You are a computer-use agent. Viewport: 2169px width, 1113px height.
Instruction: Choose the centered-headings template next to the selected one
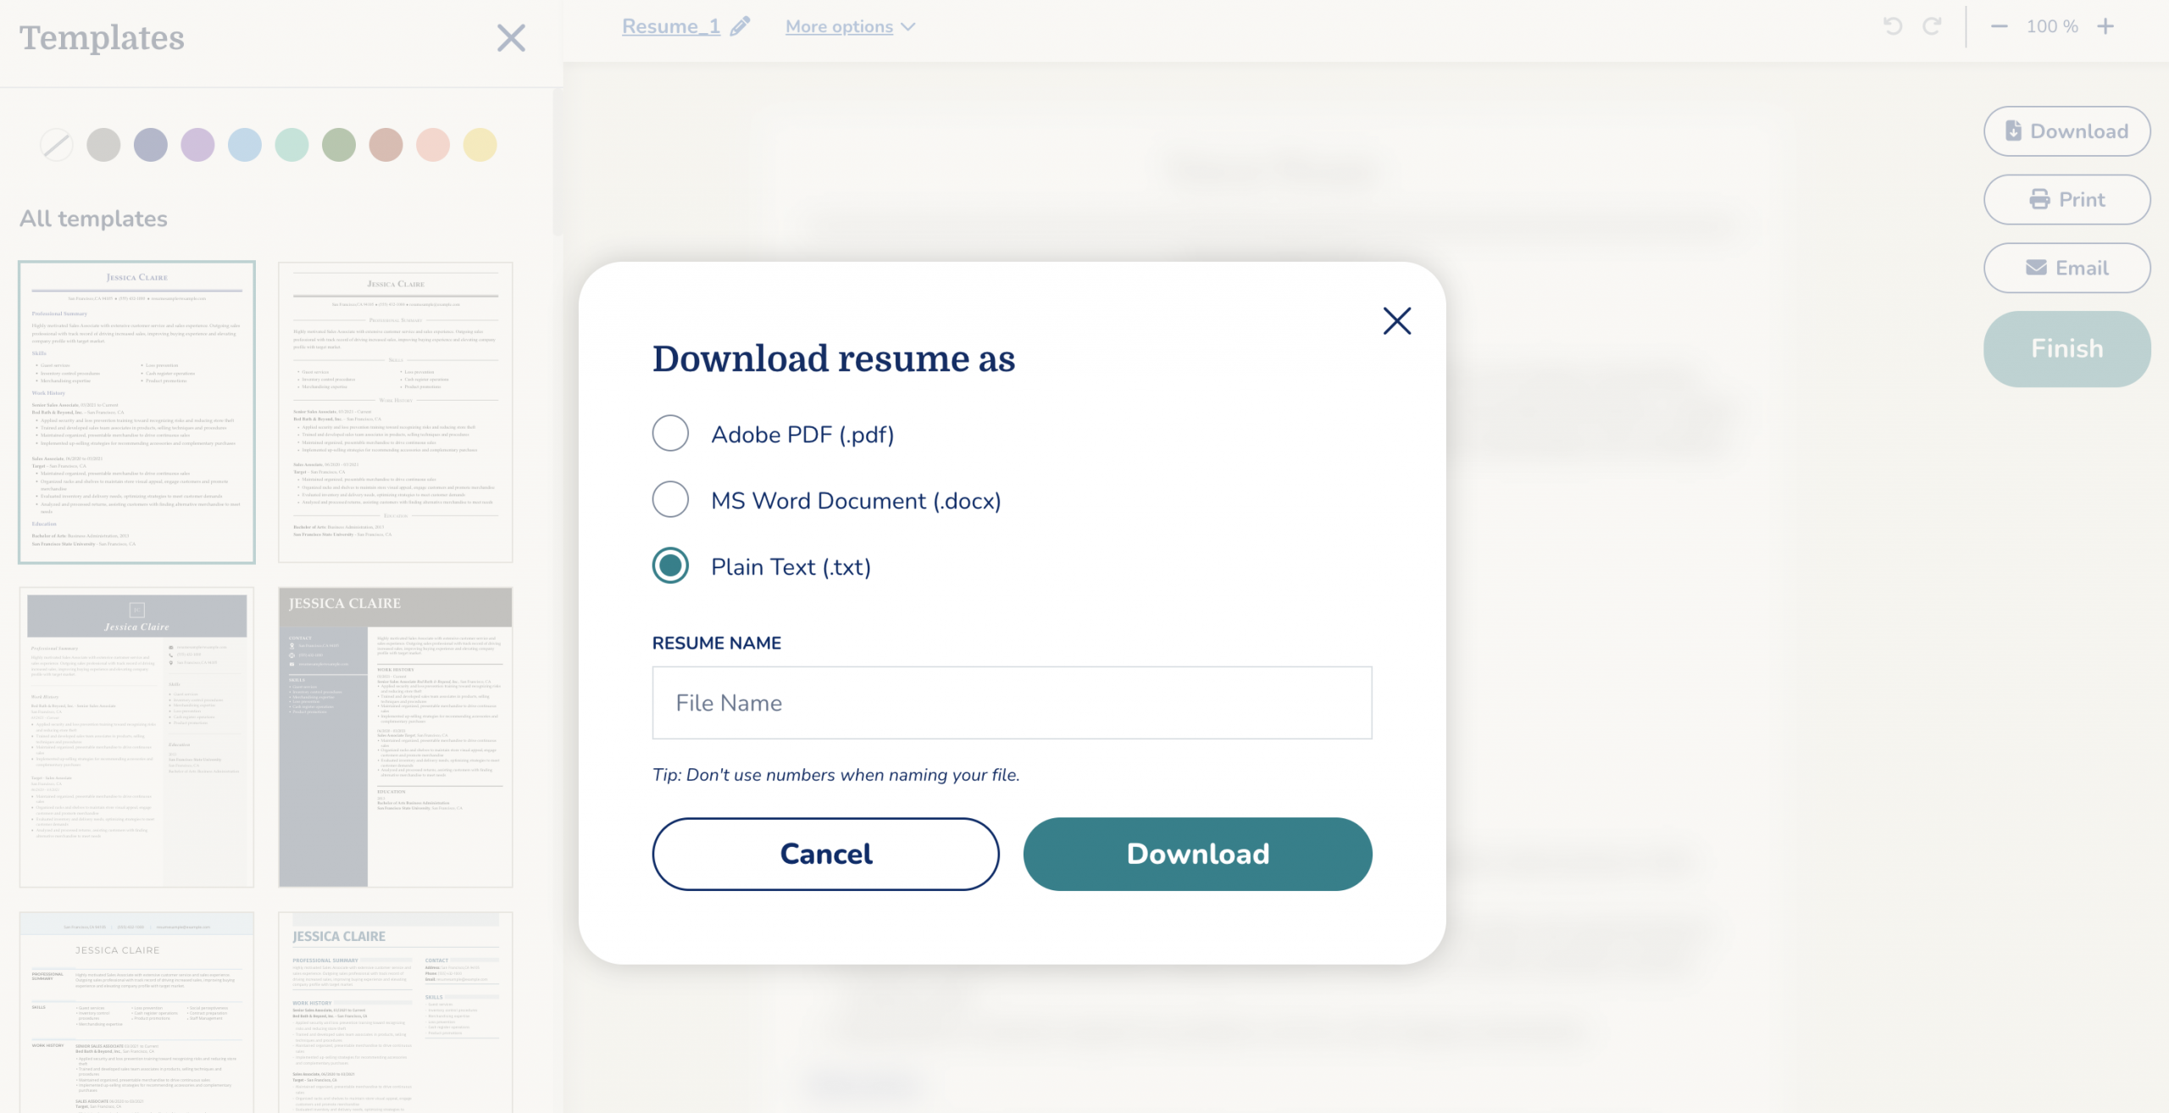click(396, 413)
